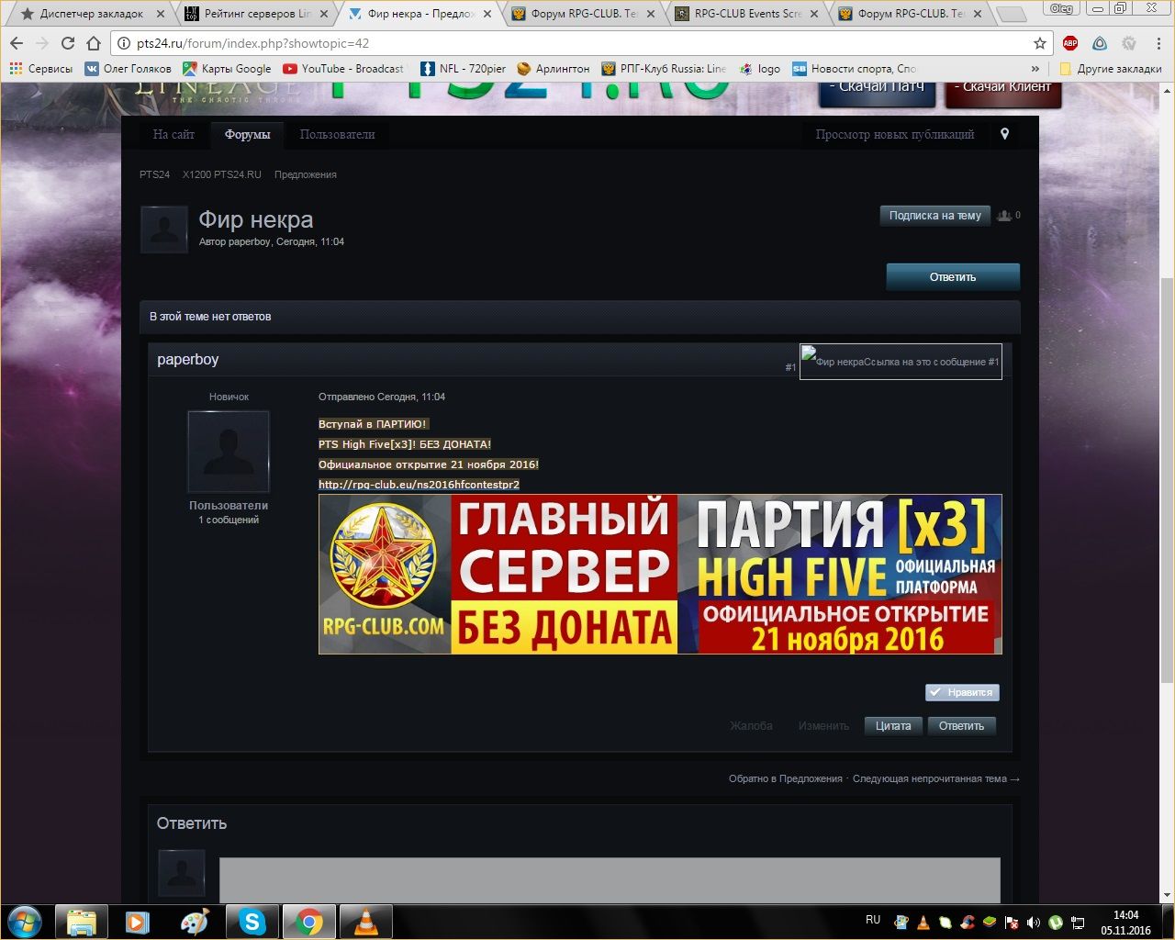Open the Форумы navigation tab
The width and height of the screenshot is (1175, 940).
pyautogui.click(x=247, y=134)
